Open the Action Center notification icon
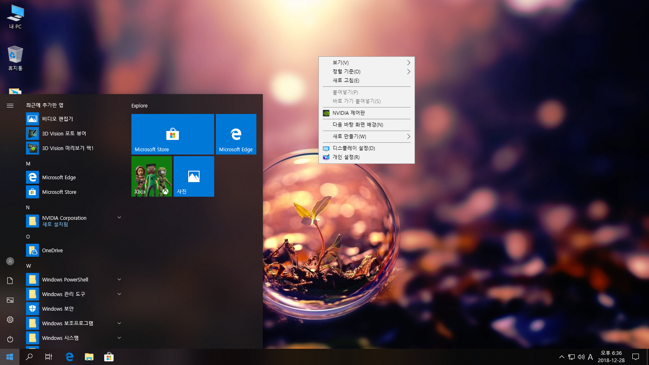 636,357
